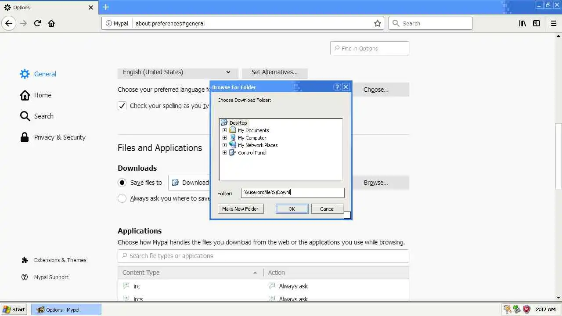Click the My Documents folder icon
The height and width of the screenshot is (316, 562).
[x=233, y=130]
